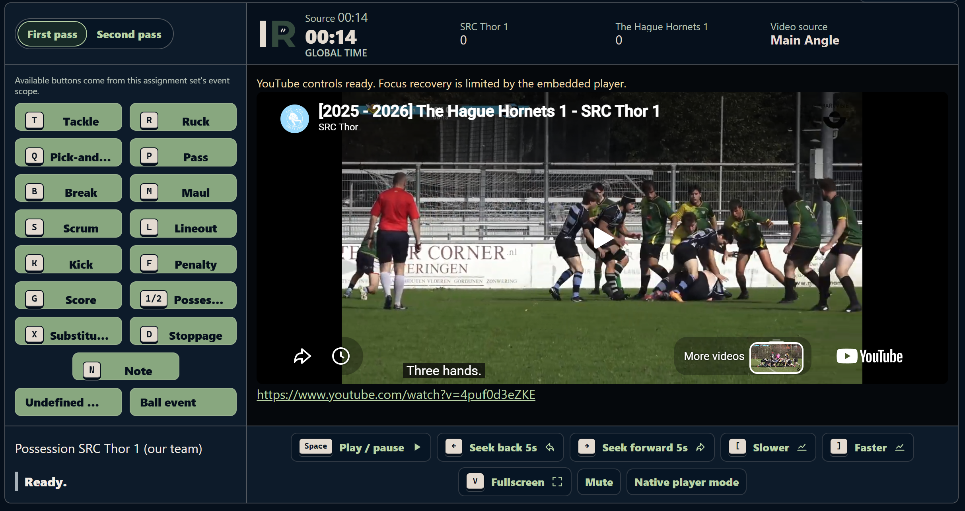
Task: Log a Ruck event
Action: point(183,118)
